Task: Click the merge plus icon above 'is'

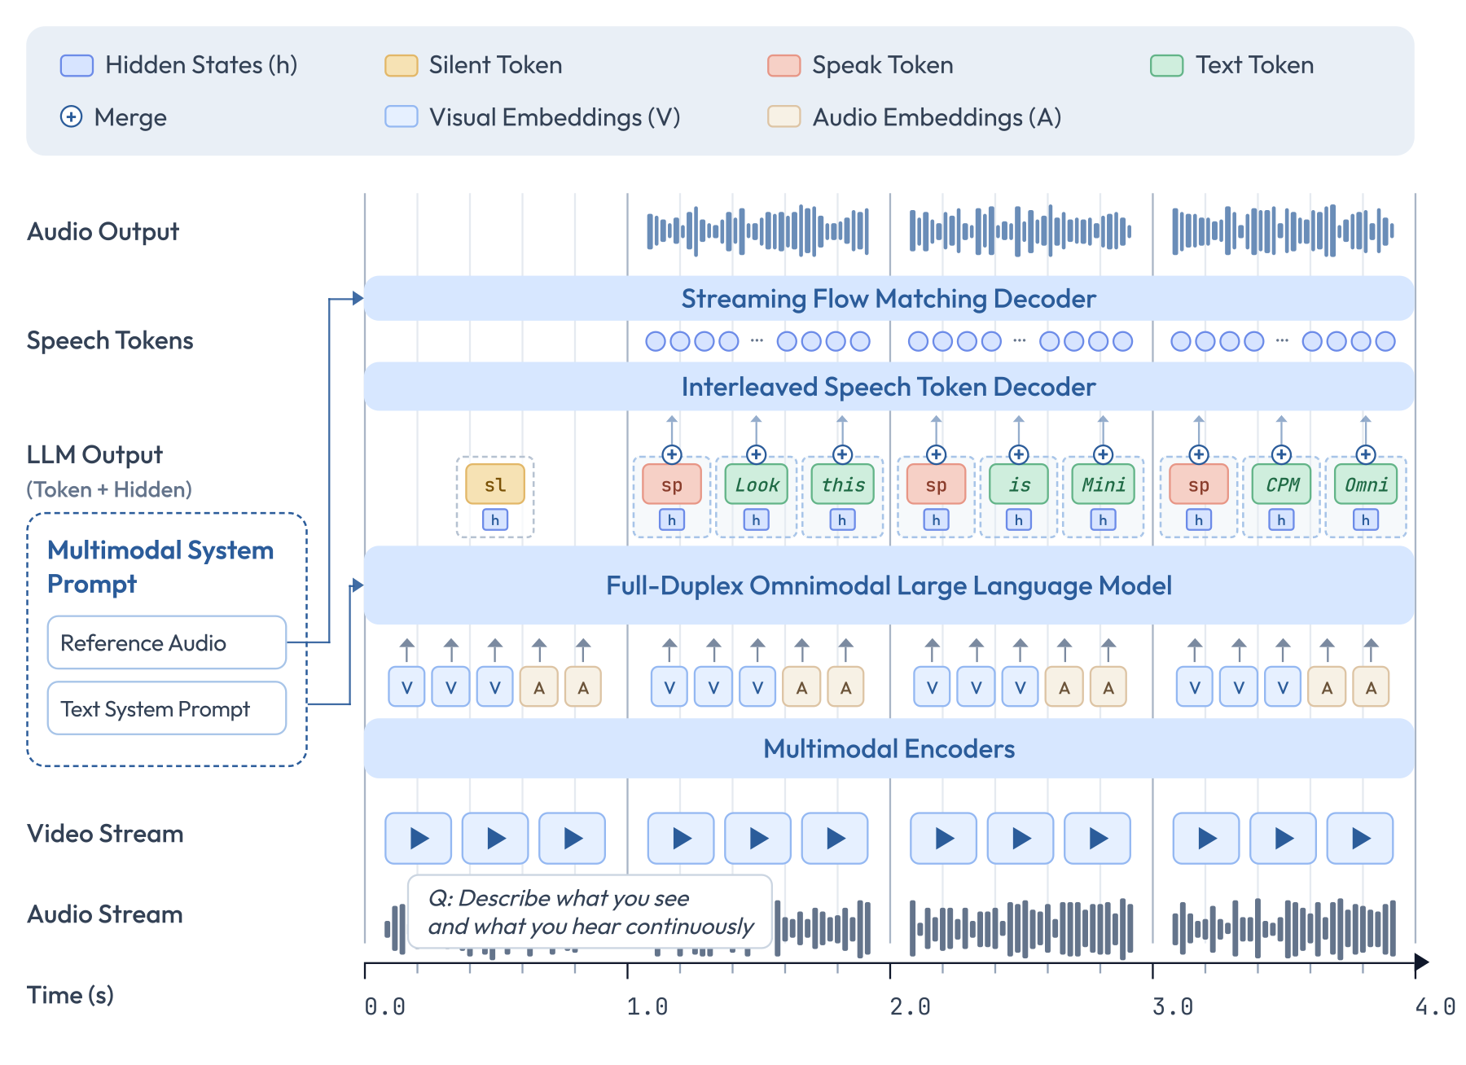Action: (x=1019, y=454)
